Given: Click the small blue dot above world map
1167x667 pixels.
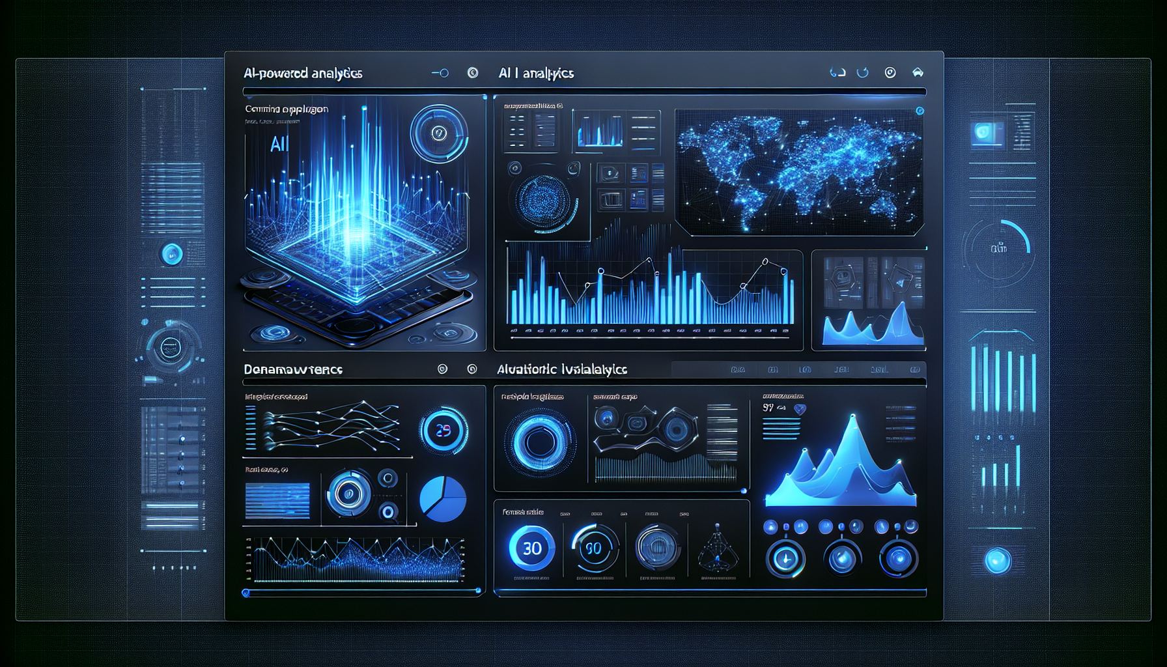Looking at the screenshot, I should (x=920, y=111).
